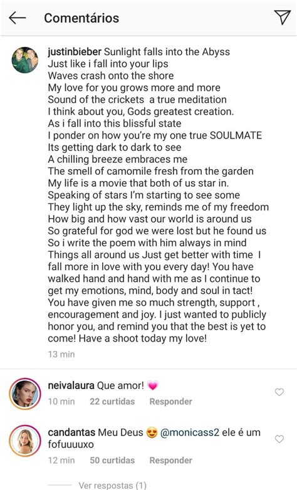
Task: Click the 12 min timestamp under candantas
Action: [x=61, y=460]
